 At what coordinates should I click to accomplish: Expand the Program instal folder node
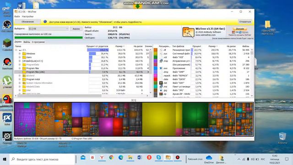20,79
